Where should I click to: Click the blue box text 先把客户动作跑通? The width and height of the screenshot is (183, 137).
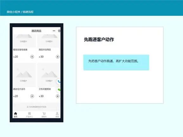pyautogui.click(x=101, y=61)
